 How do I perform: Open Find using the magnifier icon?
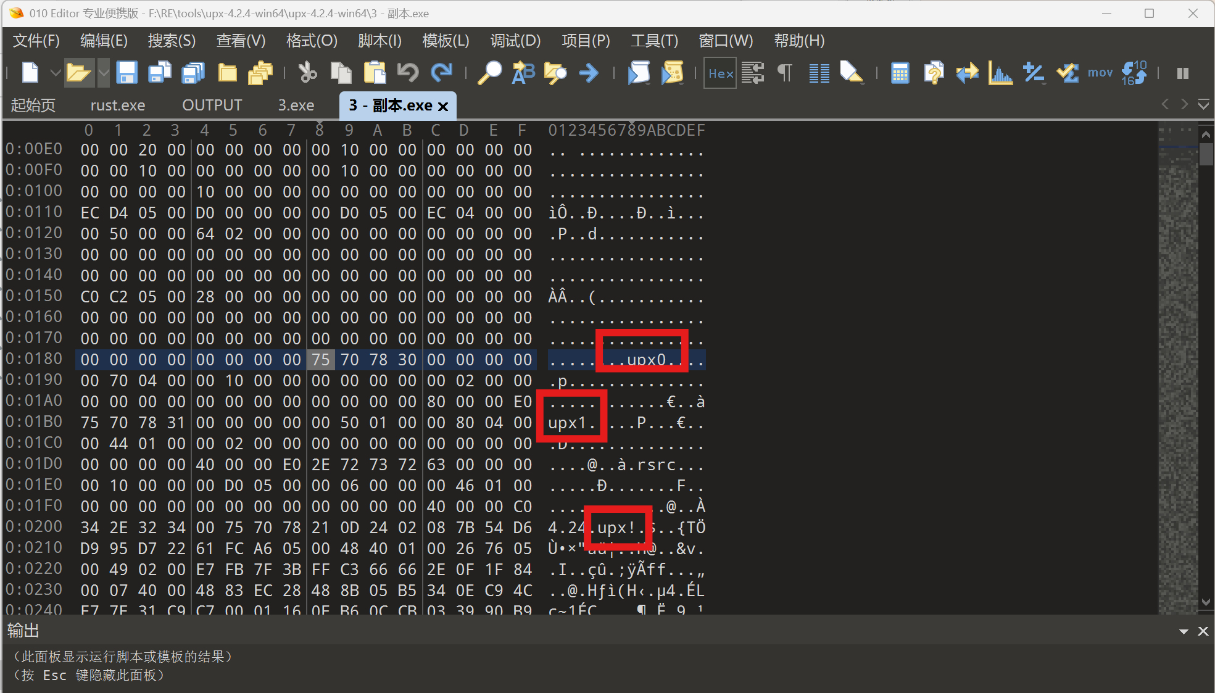click(489, 72)
